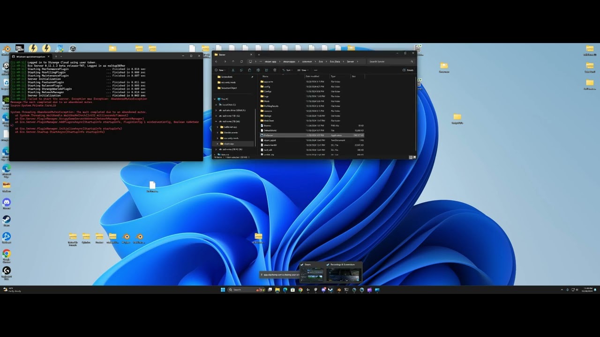Open the See more options ellipsis in Explorer
Viewport: 600px width, 337px height.
[x=315, y=70]
